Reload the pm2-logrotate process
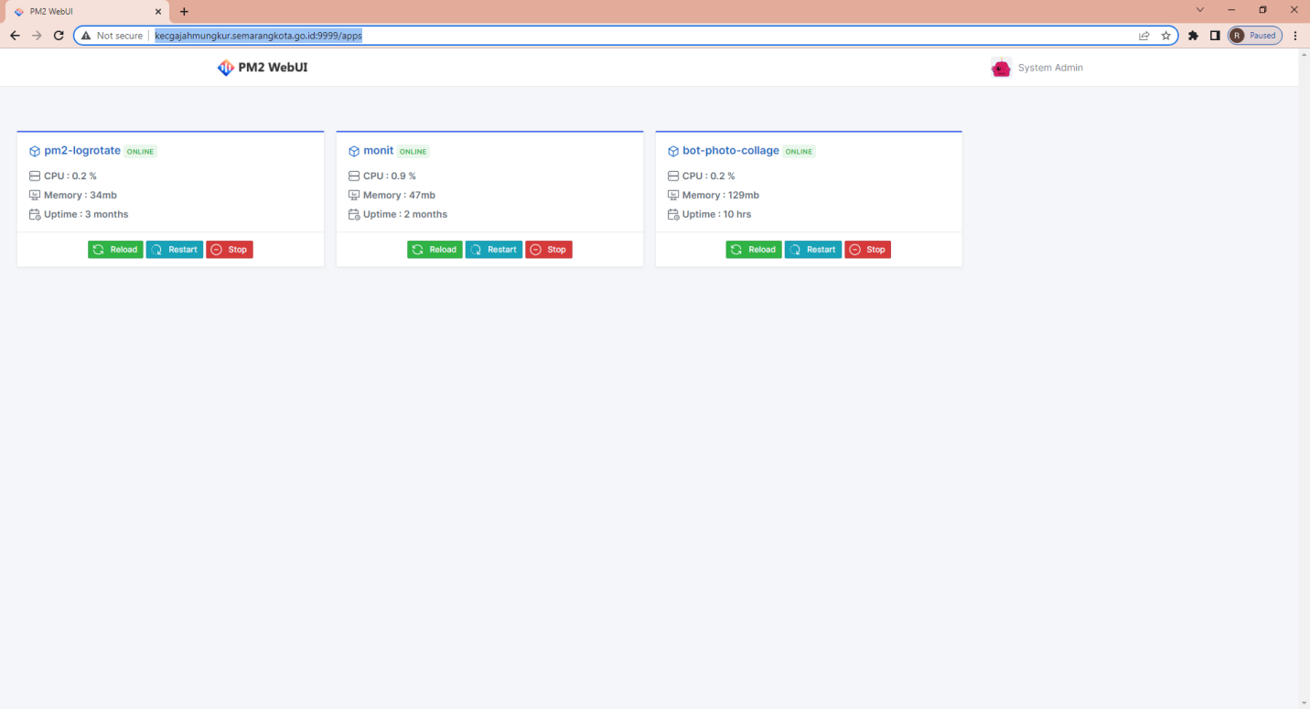This screenshot has width=1310, height=709. pyautogui.click(x=115, y=250)
